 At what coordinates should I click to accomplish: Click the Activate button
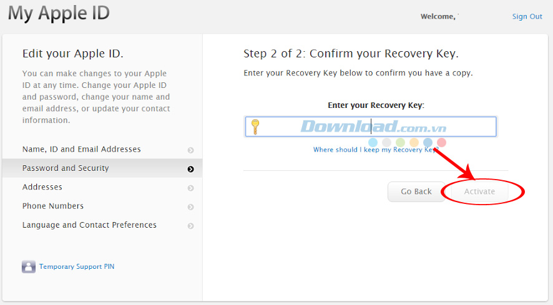(x=479, y=191)
